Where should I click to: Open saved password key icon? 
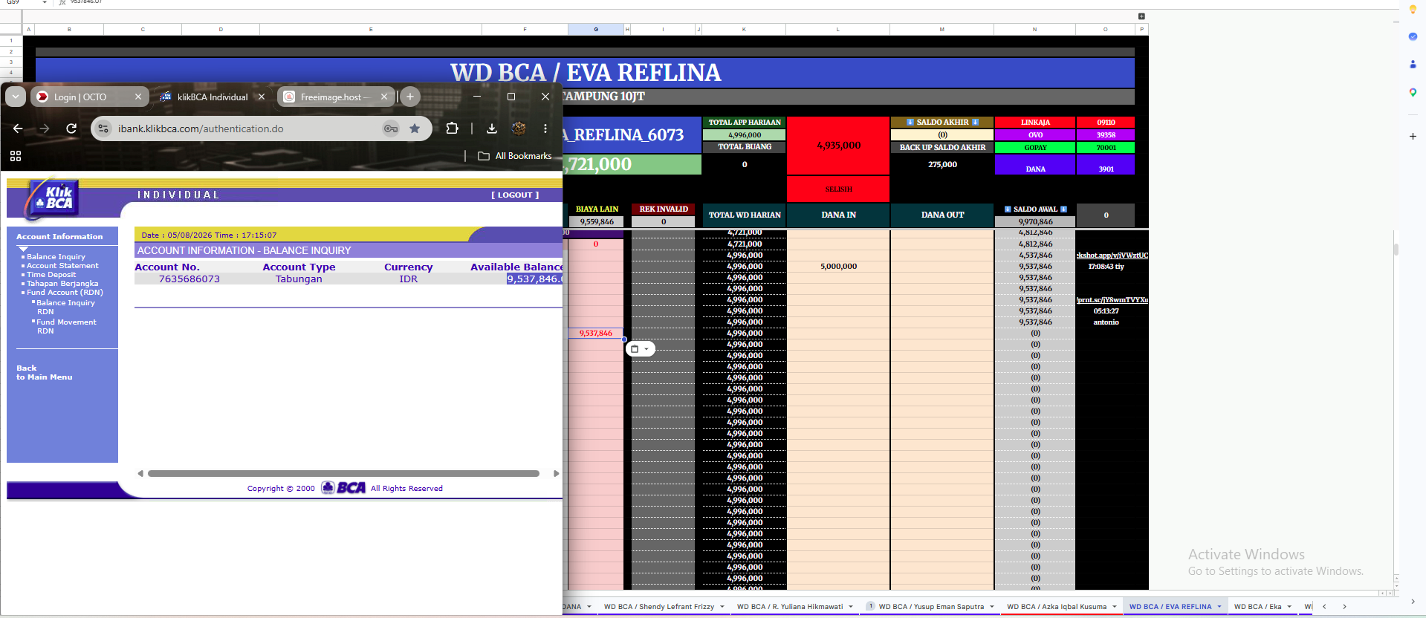coord(391,129)
